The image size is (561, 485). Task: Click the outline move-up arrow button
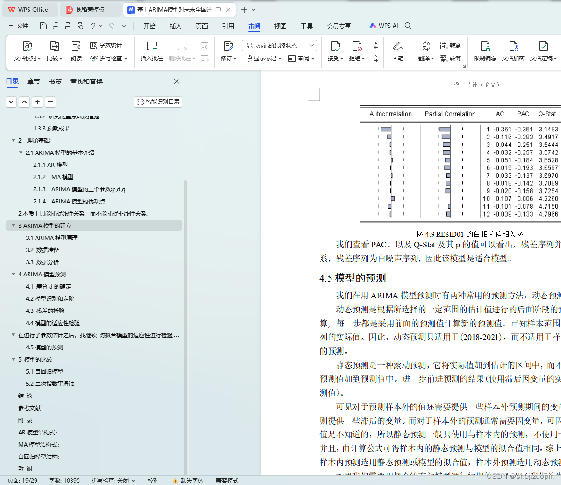tap(24, 101)
